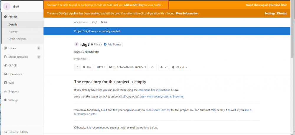This screenshot has height=135, width=295.
Task: Click idig8 in the breadcrumb
Action: 95,22
